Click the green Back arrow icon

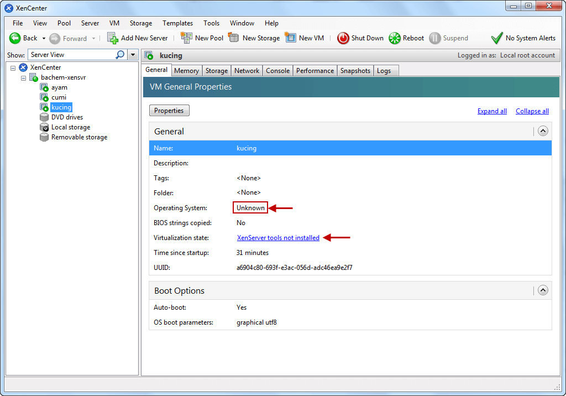(x=15, y=38)
